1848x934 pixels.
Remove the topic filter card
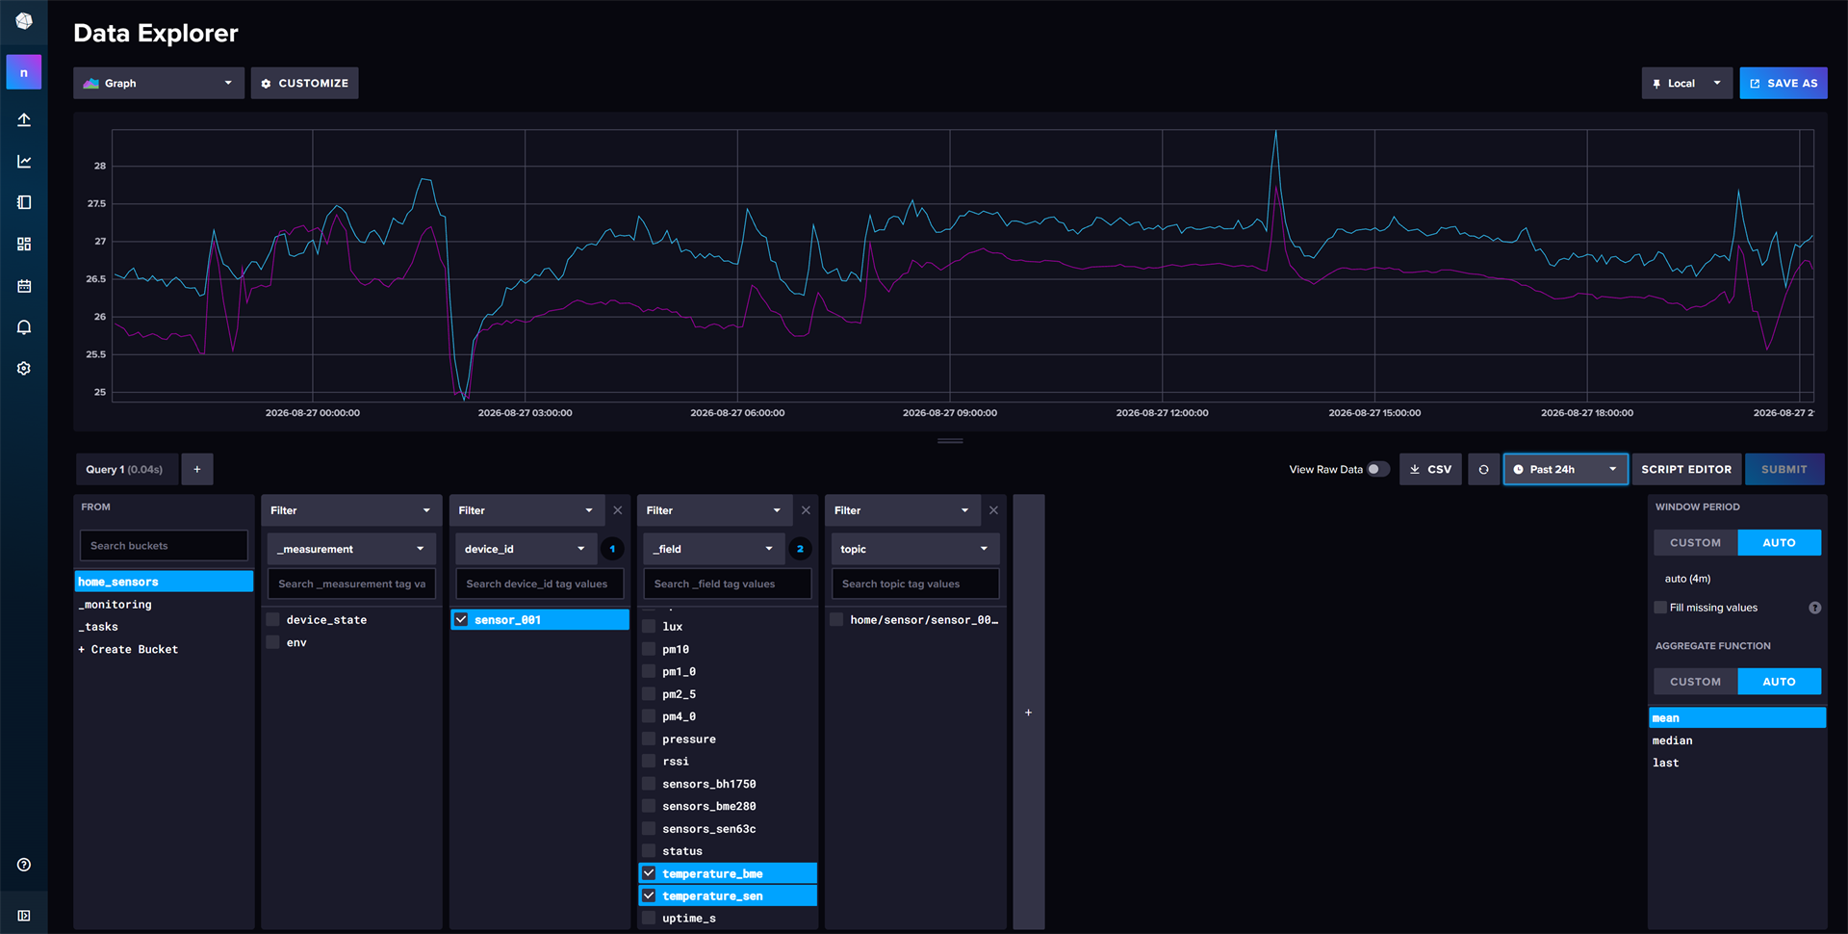coord(993,510)
